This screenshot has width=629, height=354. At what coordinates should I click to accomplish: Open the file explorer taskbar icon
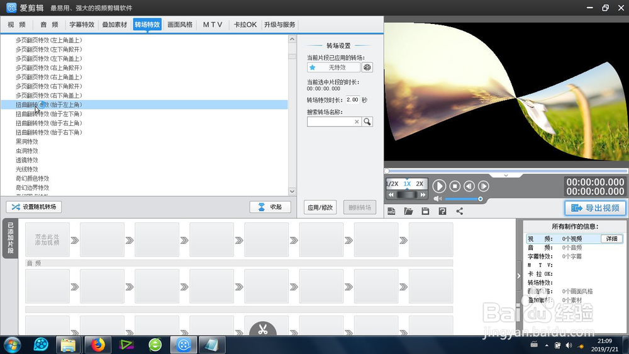coord(68,345)
